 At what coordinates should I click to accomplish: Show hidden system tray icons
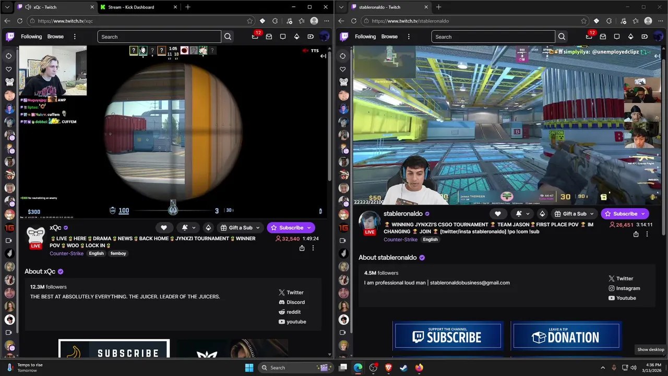(603, 368)
